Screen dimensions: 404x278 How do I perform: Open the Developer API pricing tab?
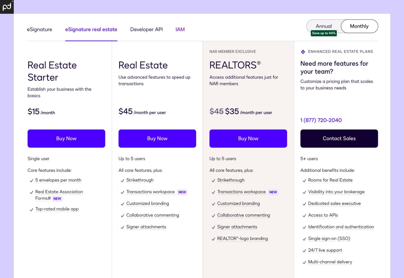146,29
